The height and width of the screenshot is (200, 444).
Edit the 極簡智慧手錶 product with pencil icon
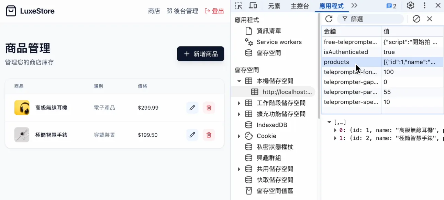click(x=192, y=135)
